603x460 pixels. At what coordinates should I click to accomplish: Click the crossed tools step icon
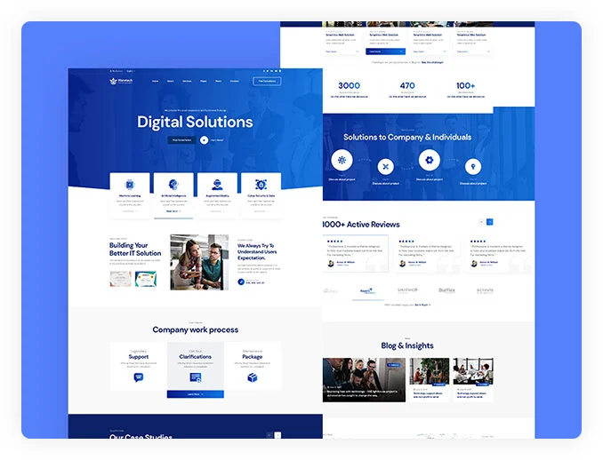click(386, 167)
